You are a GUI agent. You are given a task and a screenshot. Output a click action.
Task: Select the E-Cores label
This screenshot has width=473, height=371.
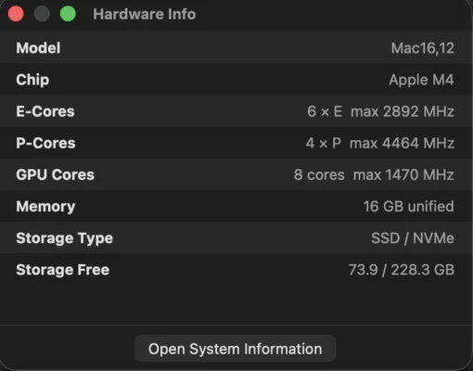tap(45, 111)
